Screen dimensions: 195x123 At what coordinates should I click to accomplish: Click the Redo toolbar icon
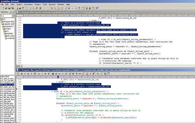pos(48,8)
